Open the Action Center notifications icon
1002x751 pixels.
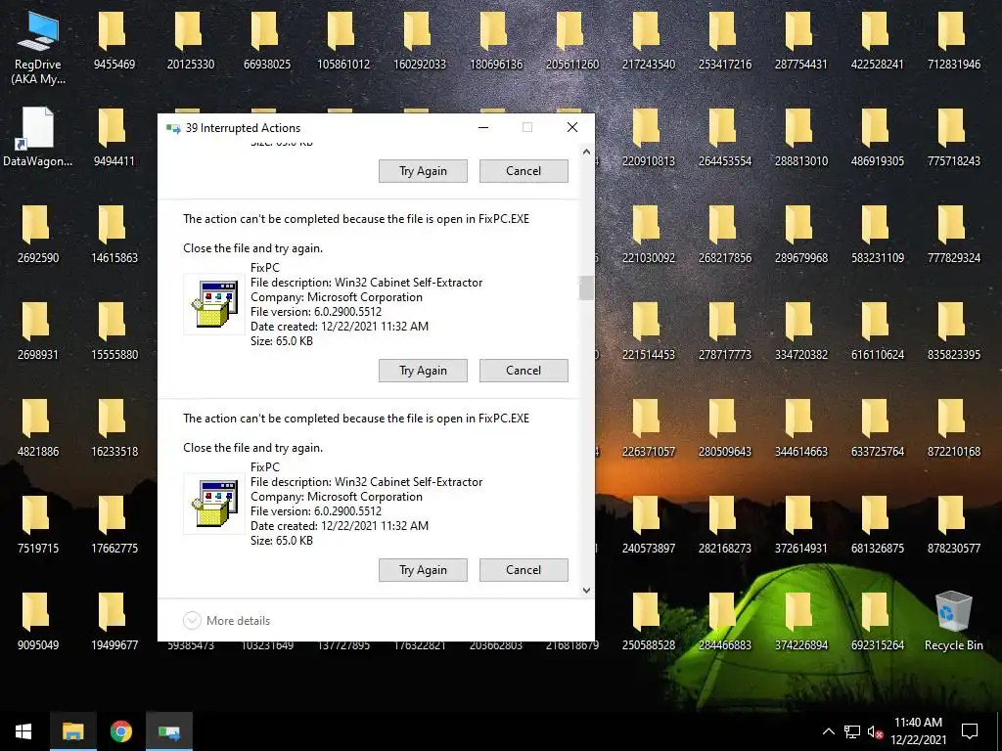(x=970, y=731)
